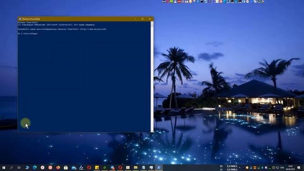Click the orange round tray icon

pos(247,168)
